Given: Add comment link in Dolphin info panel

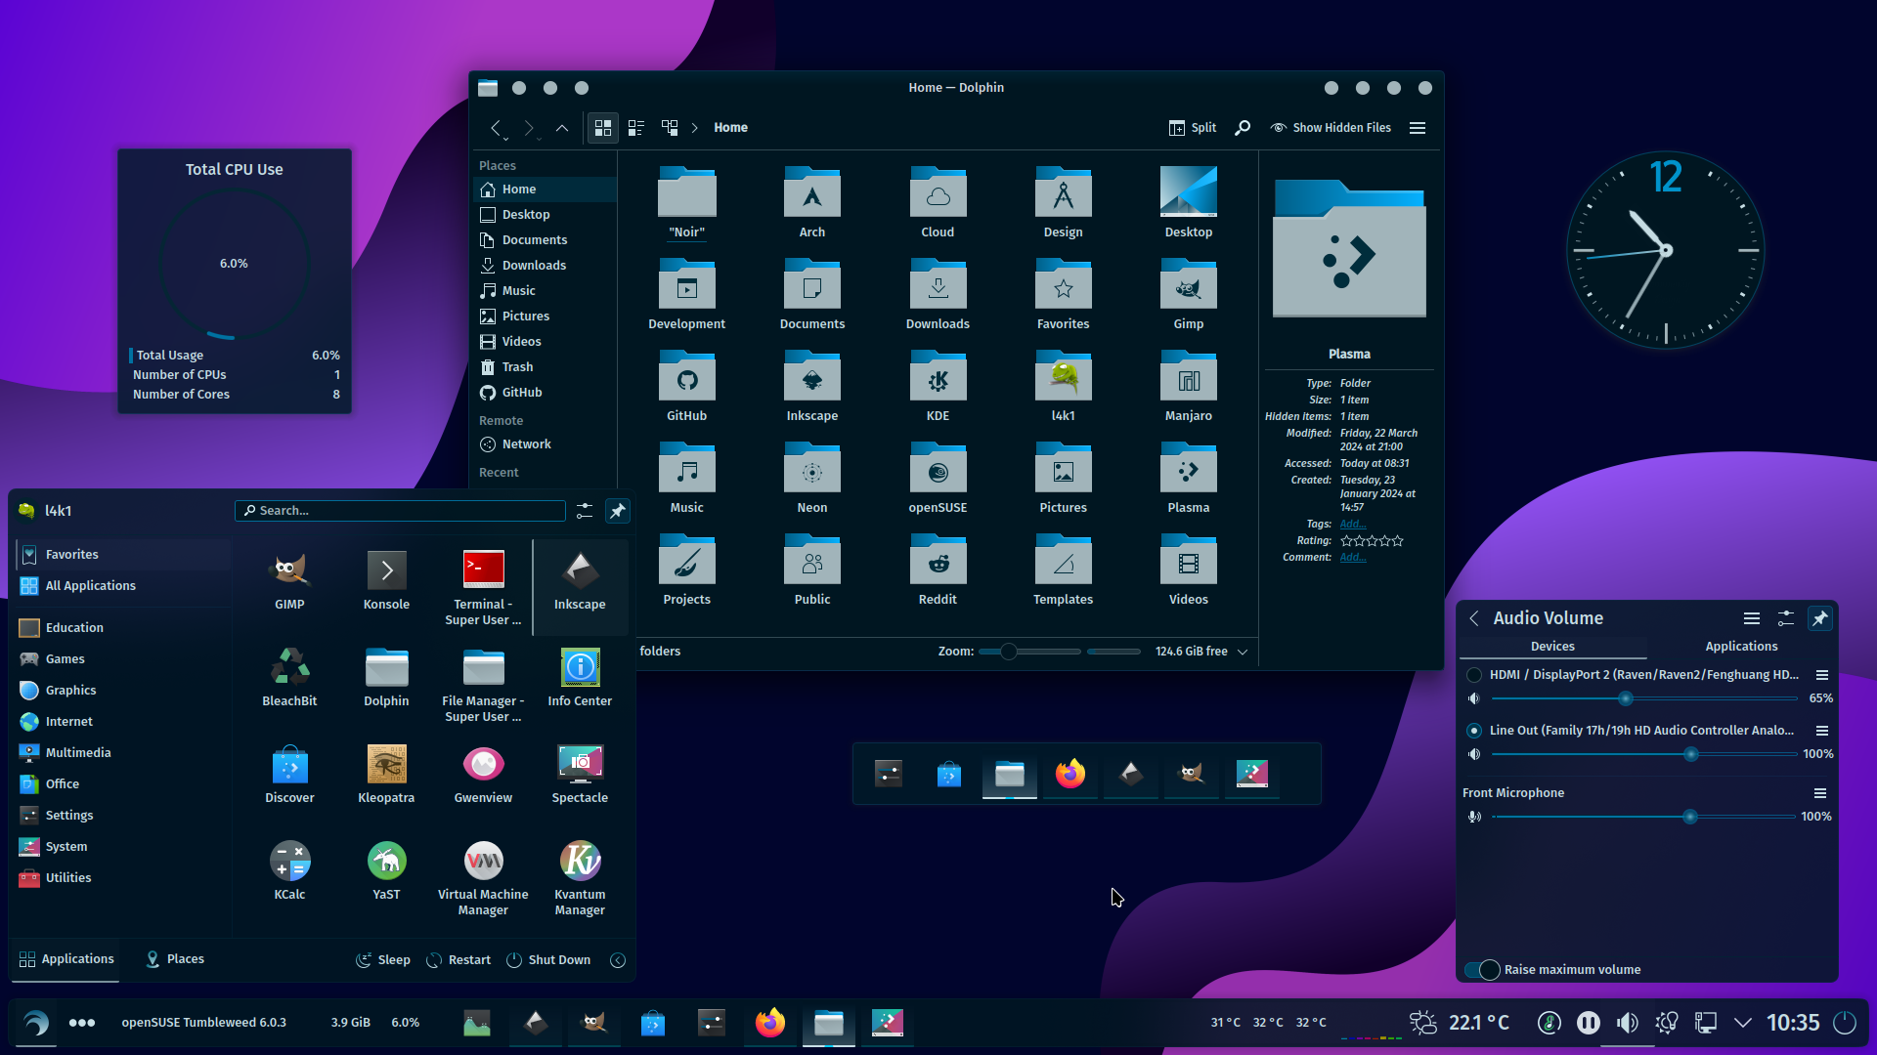Looking at the screenshot, I should [1352, 558].
